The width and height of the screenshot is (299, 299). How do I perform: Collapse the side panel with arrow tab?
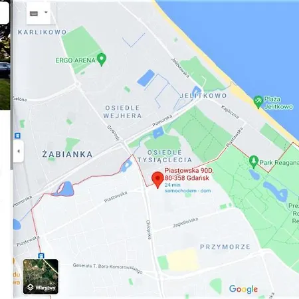point(19,151)
